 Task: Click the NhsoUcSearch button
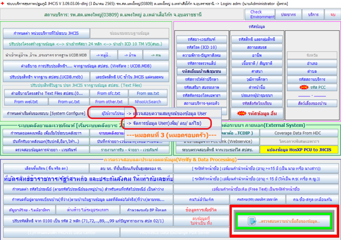[x=150, y=102]
